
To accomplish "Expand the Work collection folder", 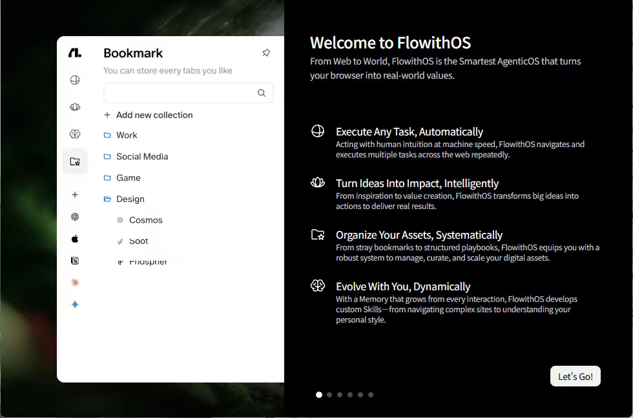I will (127, 135).
